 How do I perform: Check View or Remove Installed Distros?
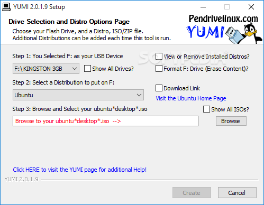click(159, 57)
